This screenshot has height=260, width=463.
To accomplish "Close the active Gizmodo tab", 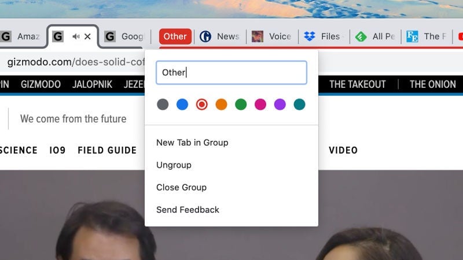I will [x=87, y=36].
